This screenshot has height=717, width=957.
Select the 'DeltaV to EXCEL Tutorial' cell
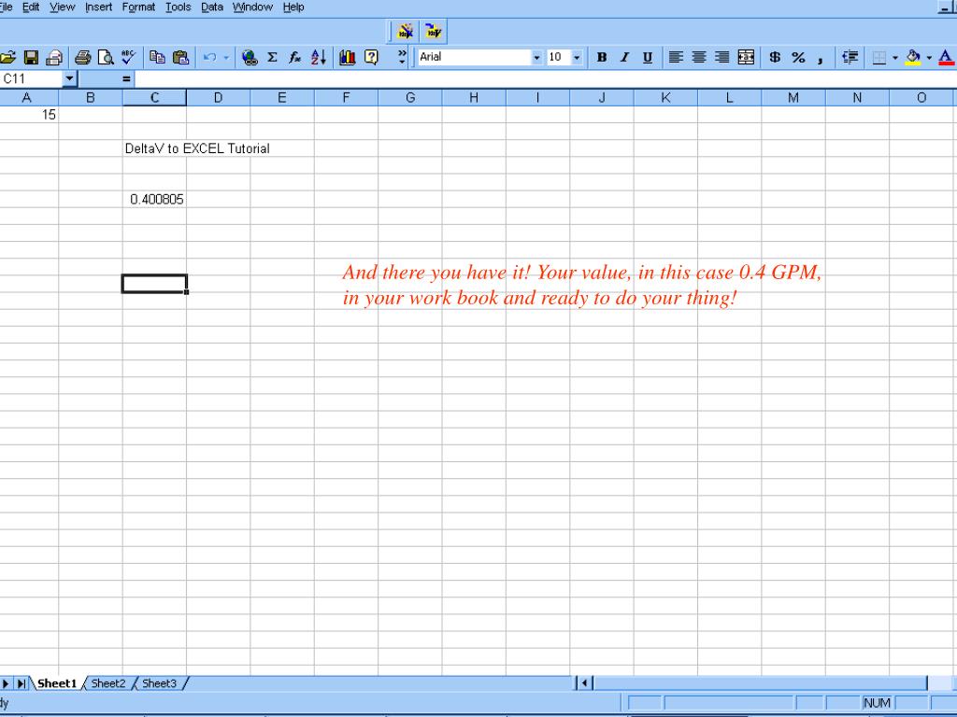click(154, 148)
